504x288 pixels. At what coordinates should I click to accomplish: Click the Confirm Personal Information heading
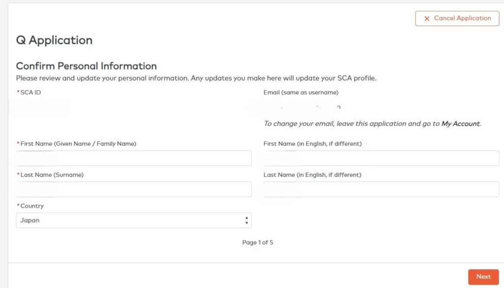point(87,66)
